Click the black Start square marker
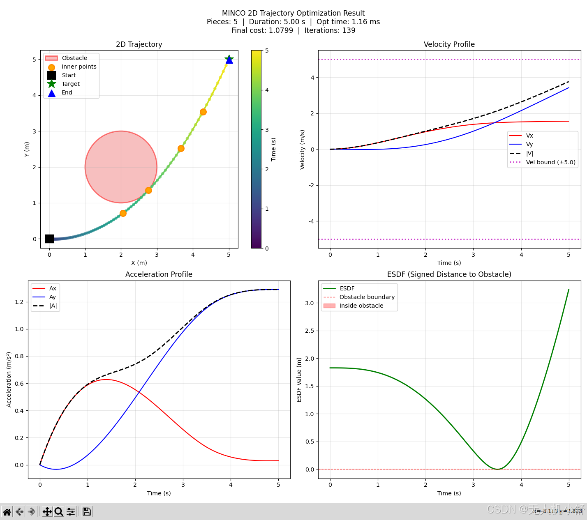 pos(49,239)
